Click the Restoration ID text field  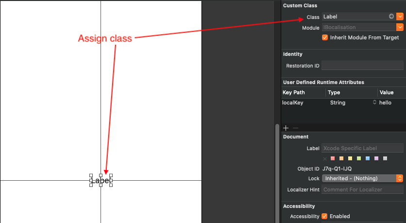(362, 66)
